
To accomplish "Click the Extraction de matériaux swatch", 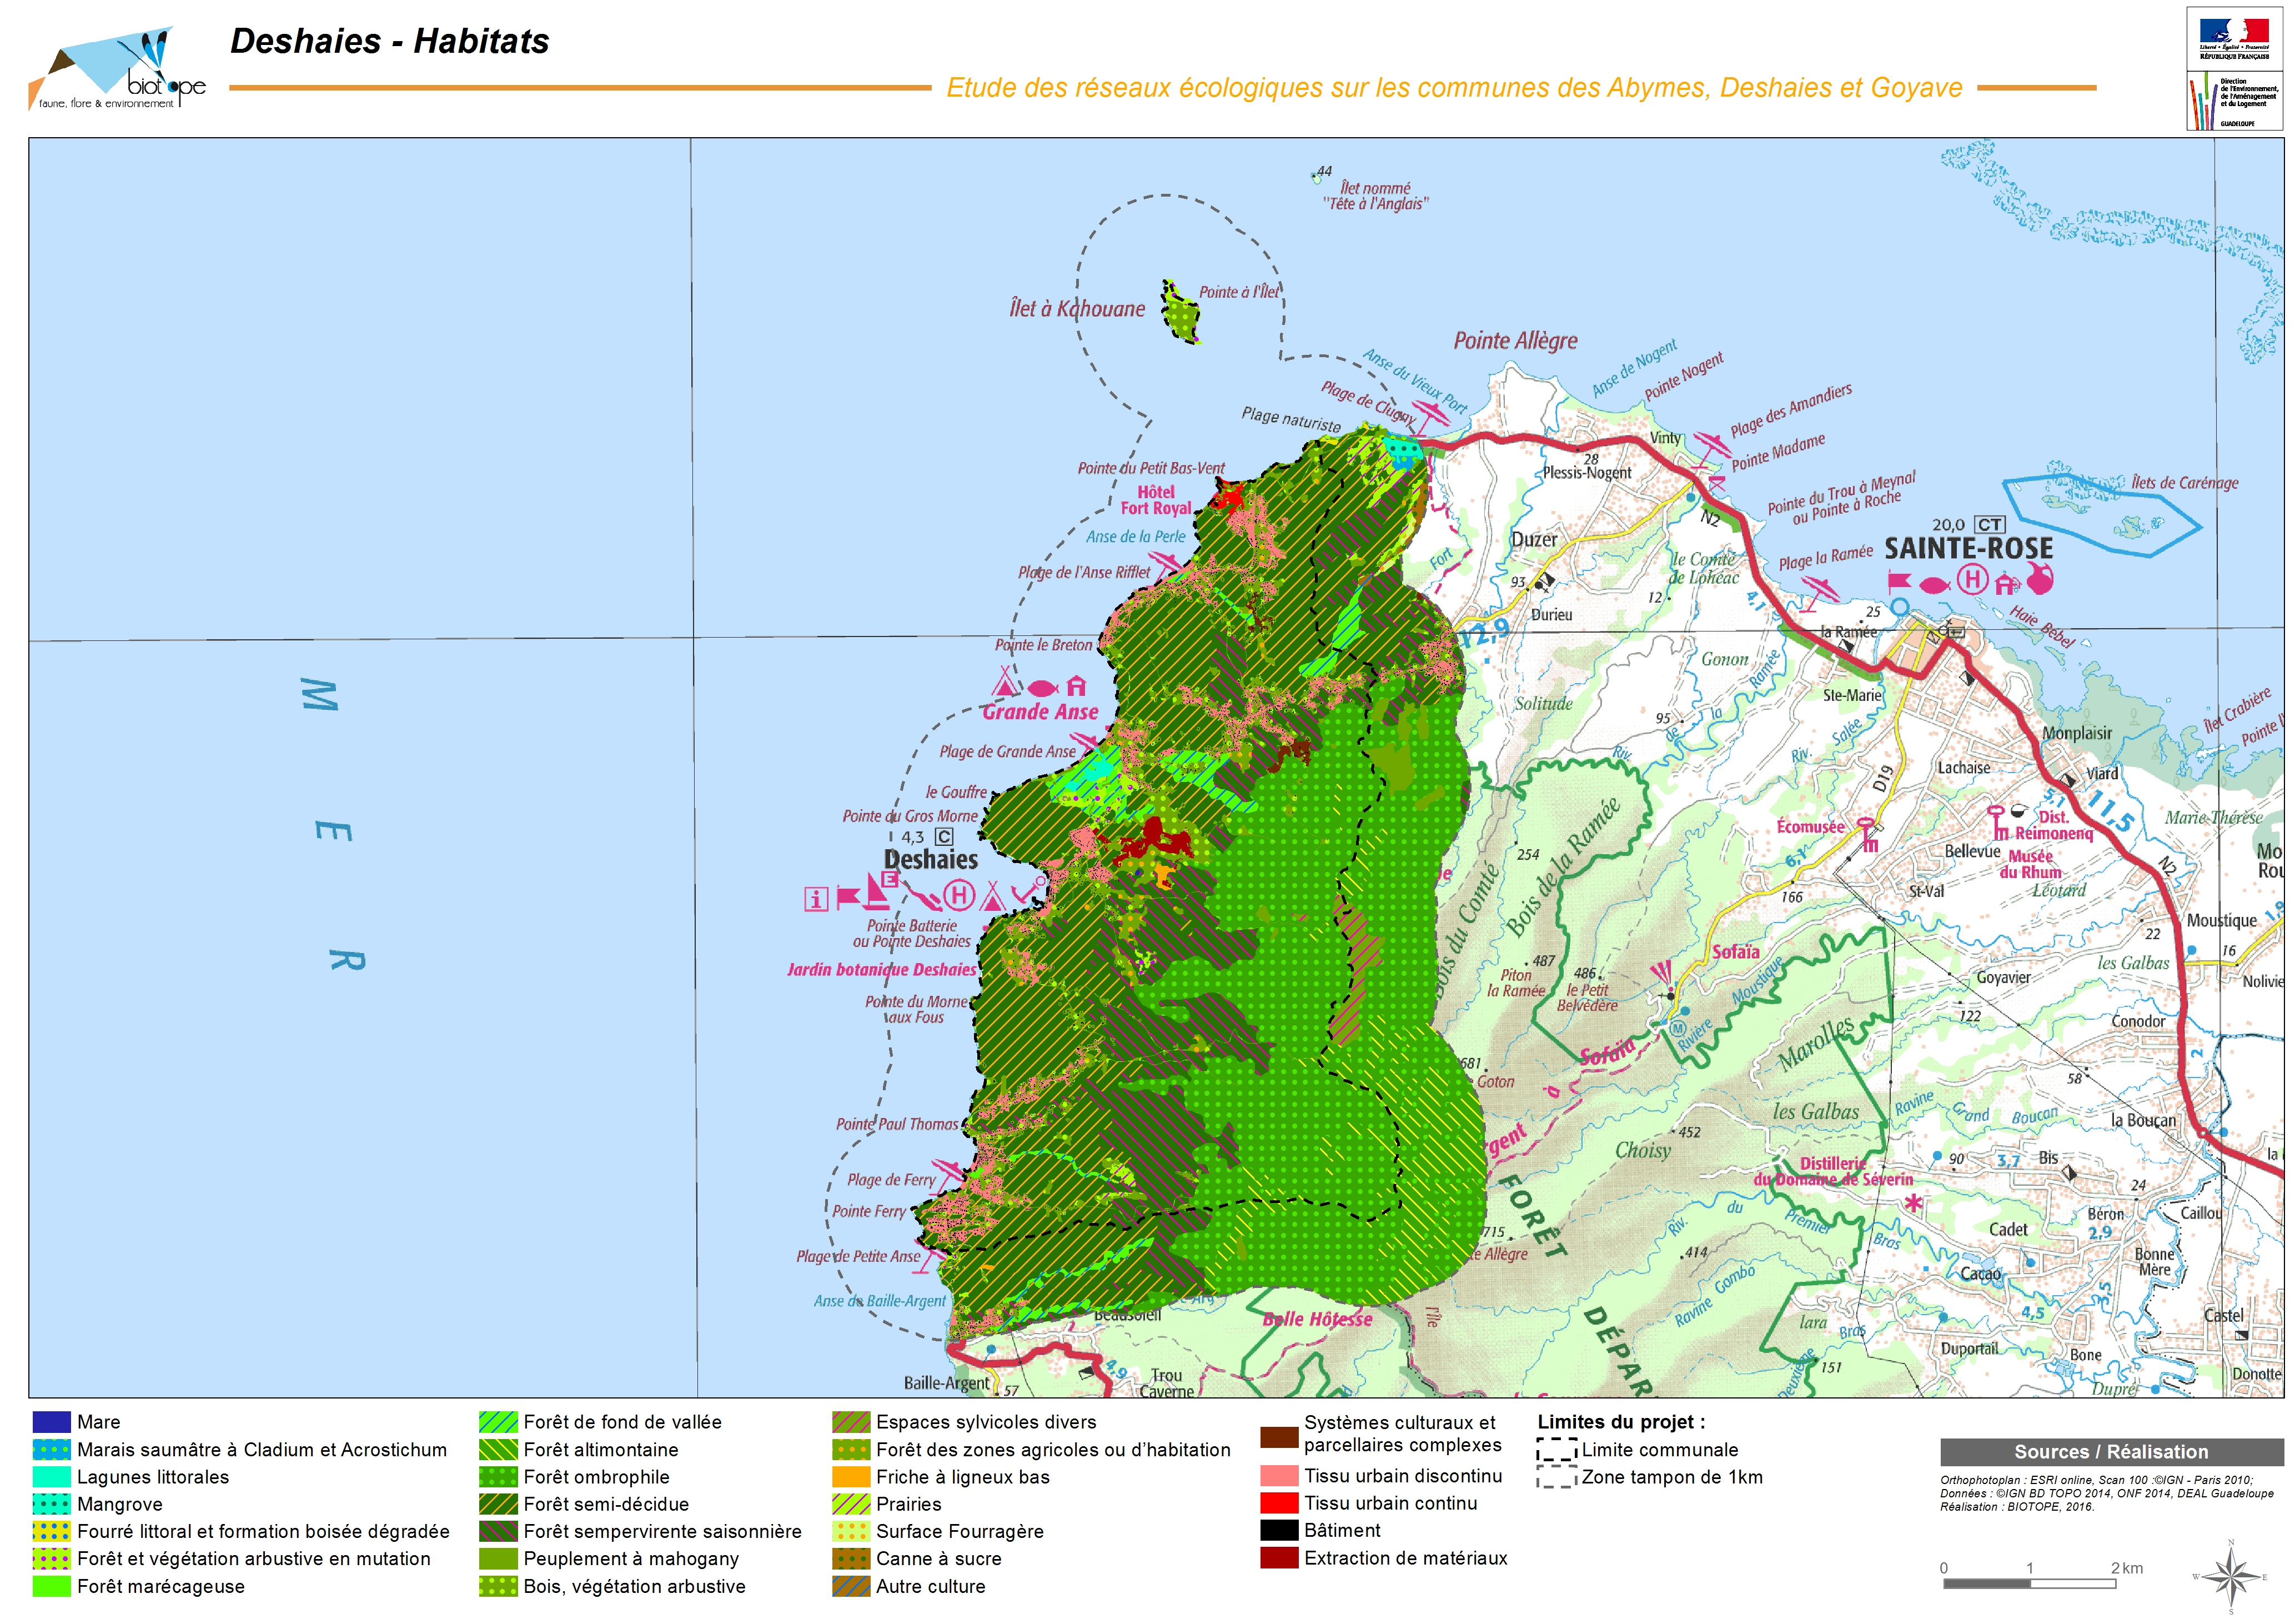I will coord(1278,1558).
